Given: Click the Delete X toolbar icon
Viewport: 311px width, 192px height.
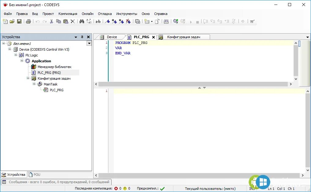Looking at the screenshot, I should [73, 21].
